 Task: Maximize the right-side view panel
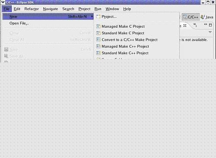(210, 25)
